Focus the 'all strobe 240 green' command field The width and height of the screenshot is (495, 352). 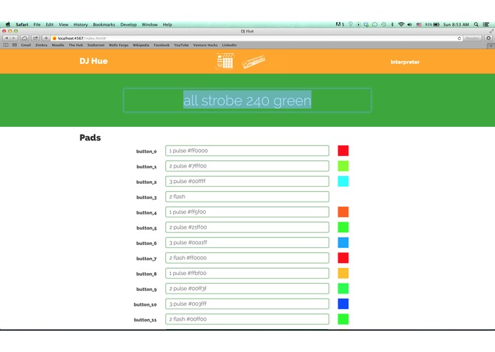point(247,100)
